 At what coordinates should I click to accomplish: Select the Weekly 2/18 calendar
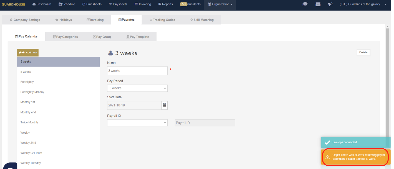(x=58, y=143)
